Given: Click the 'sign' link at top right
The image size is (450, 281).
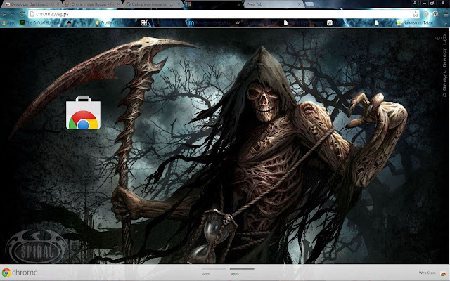Looking at the screenshot, I should tap(438, 37).
